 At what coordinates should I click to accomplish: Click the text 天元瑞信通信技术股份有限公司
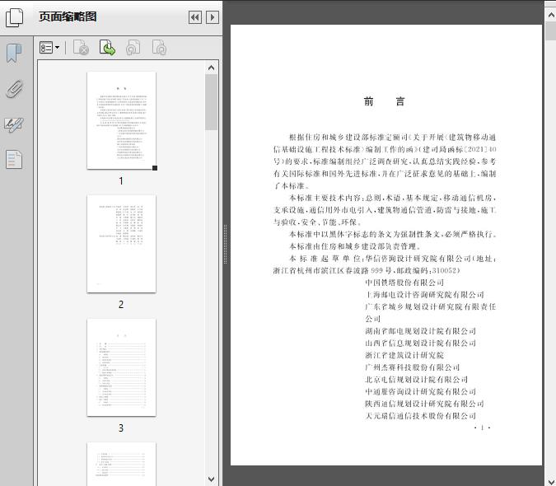point(420,415)
